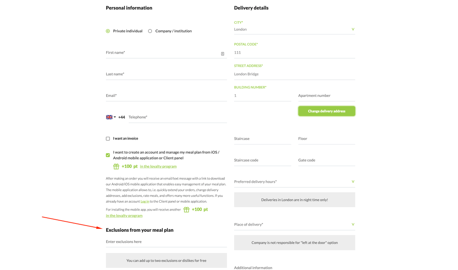Image resolution: width=458 pixels, height=270 pixels.
Task: Choose Company / institution radio button
Action: point(150,31)
